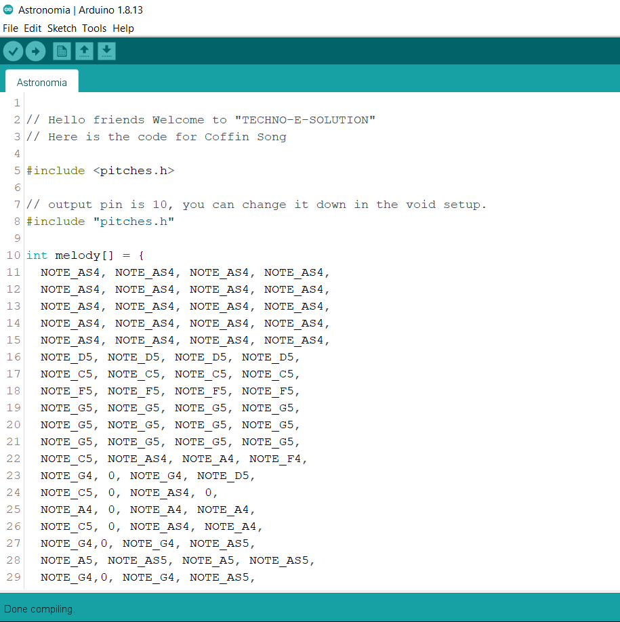
Task: Click the Verify (checkmark) button
Action: tap(13, 51)
